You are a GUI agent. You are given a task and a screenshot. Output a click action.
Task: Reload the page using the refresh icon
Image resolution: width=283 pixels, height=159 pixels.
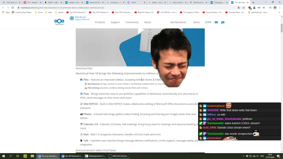click(13, 8)
